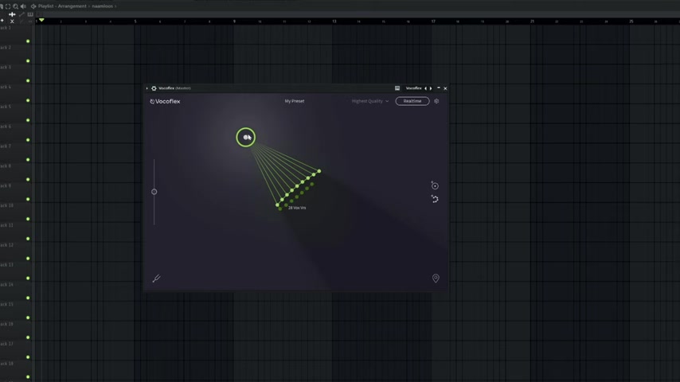Click the vertical slider handle in Vocoflex
The height and width of the screenshot is (382, 680).
(154, 192)
